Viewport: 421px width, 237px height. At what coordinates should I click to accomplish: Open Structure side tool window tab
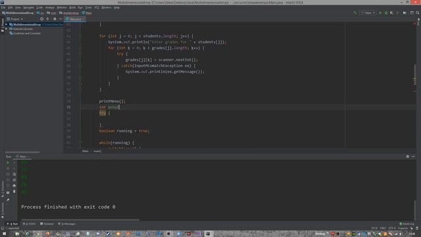3,189
